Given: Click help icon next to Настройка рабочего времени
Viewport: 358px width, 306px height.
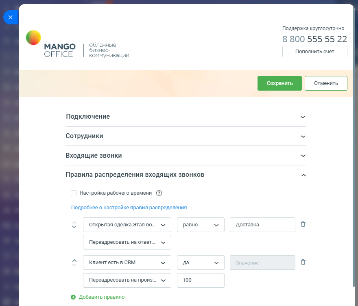Looking at the screenshot, I should tap(159, 193).
